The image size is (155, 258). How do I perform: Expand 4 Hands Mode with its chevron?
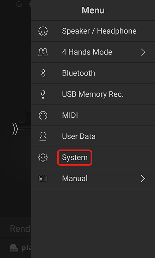pos(143,52)
